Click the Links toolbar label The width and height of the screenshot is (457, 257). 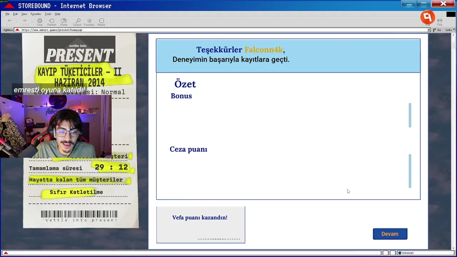point(448,30)
